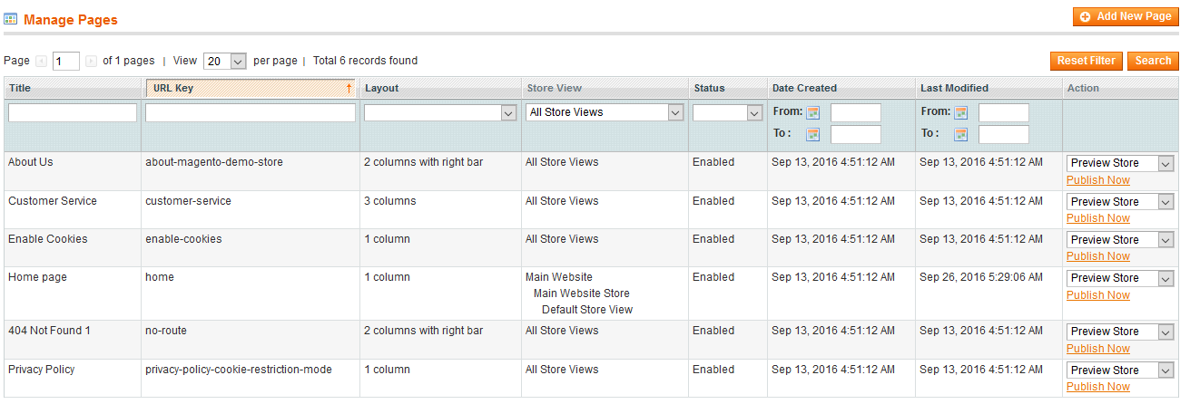This screenshot has height=404, width=1190.
Task: Open the Store View filter dropdown
Action: click(605, 113)
